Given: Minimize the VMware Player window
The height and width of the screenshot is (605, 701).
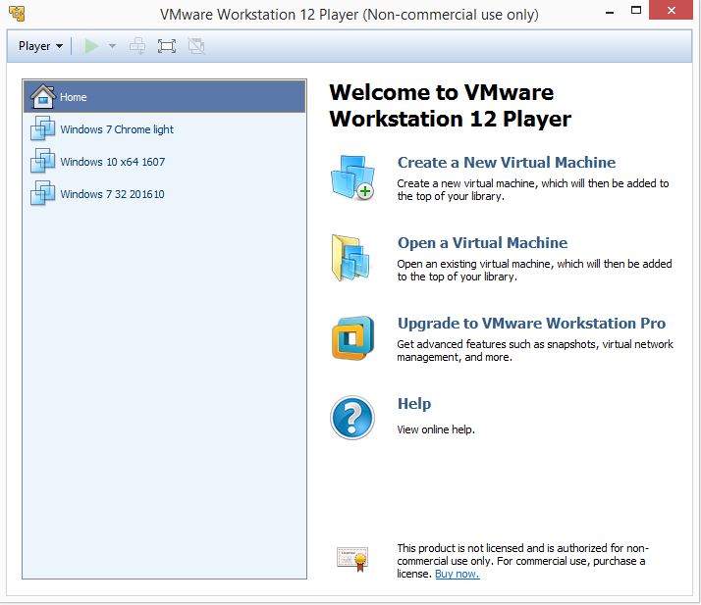Looking at the screenshot, I should (610, 12).
